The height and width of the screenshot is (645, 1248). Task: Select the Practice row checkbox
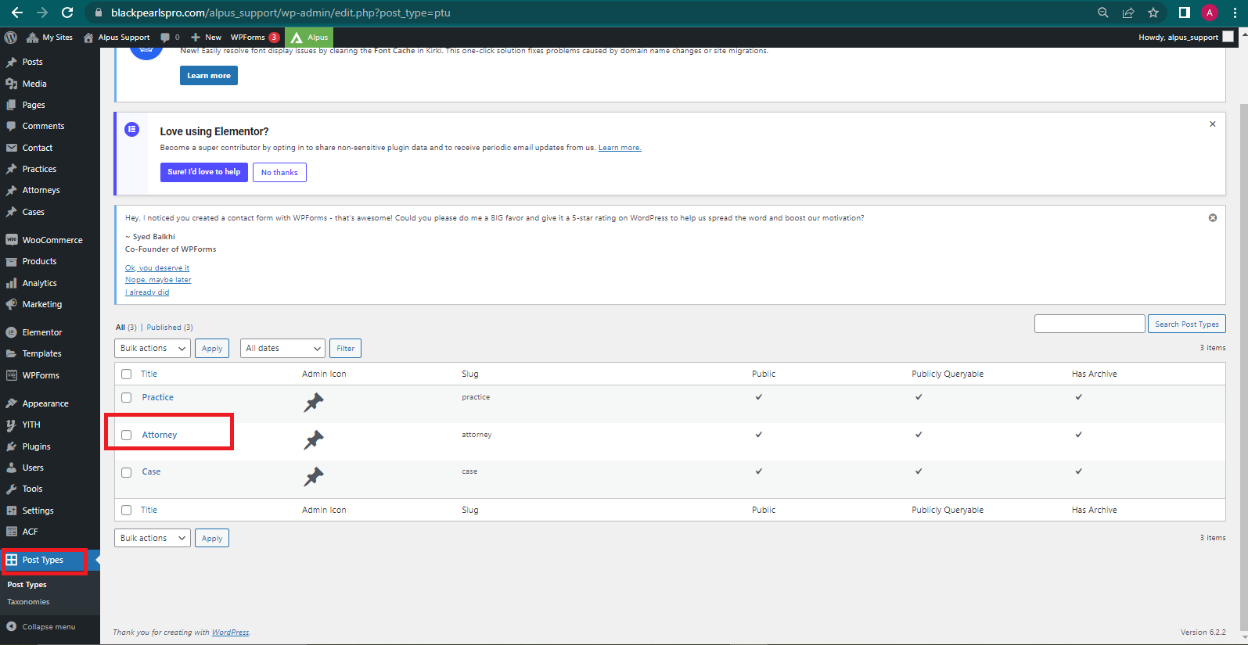(x=126, y=397)
